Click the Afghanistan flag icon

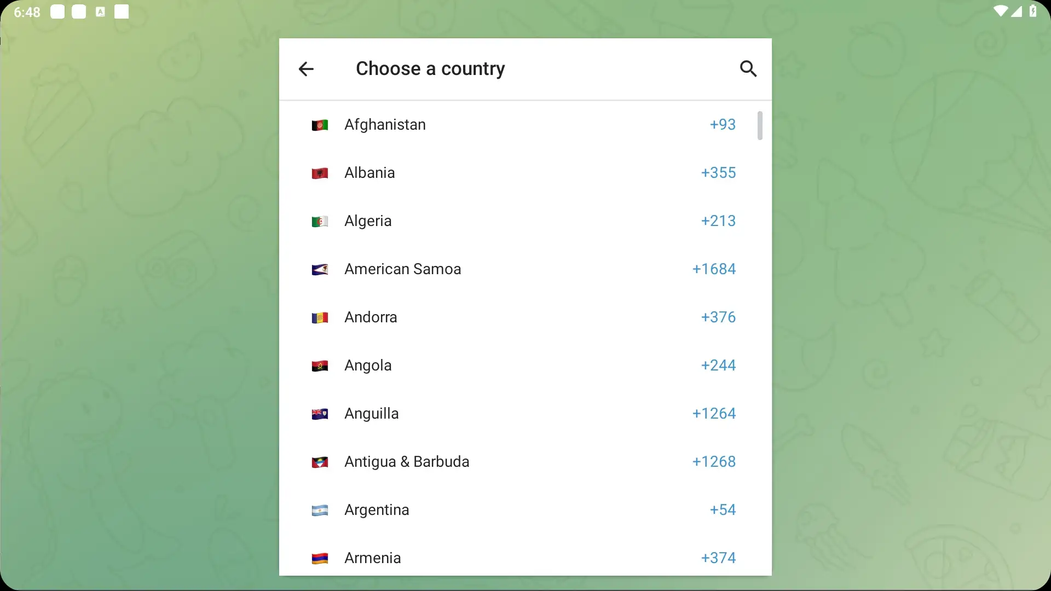pos(320,125)
